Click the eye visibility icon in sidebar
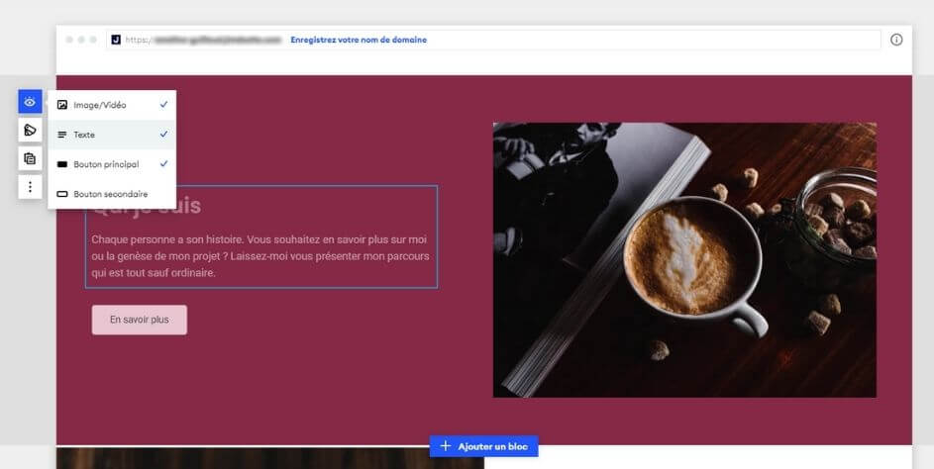 [x=30, y=102]
